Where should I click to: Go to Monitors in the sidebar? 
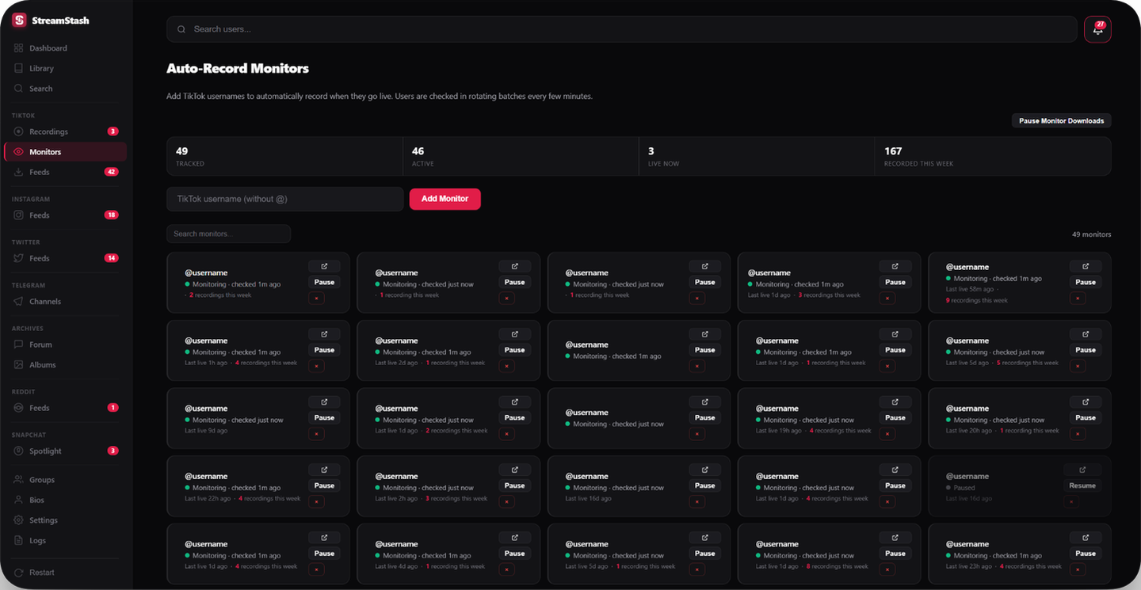click(x=65, y=152)
